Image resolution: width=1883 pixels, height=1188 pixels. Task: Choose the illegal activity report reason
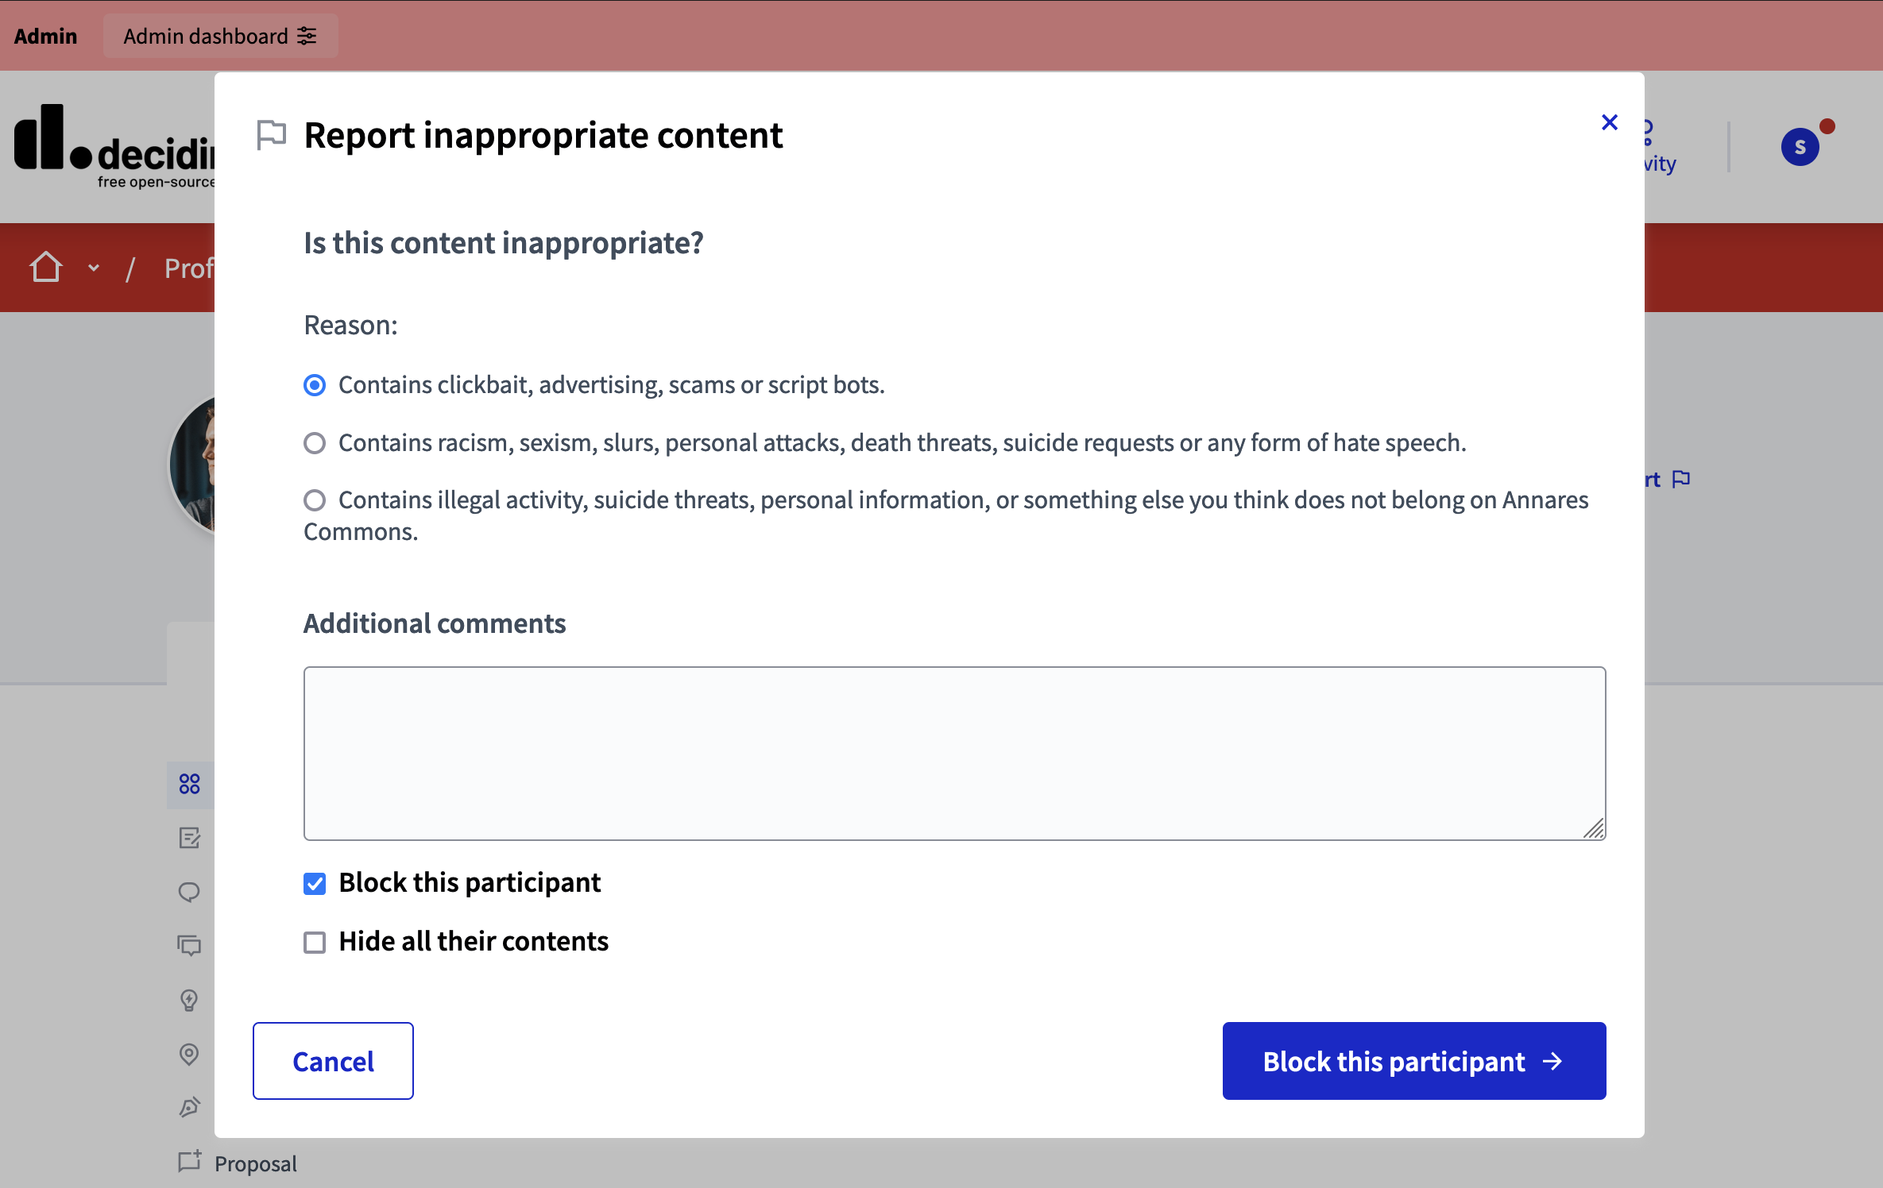[315, 500]
